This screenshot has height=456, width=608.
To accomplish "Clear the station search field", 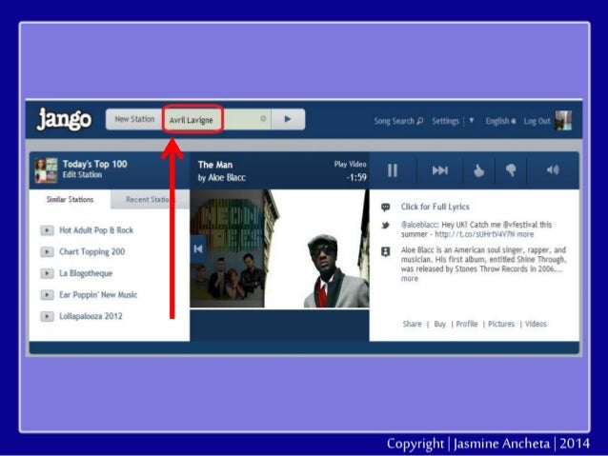I will pyautogui.click(x=263, y=119).
